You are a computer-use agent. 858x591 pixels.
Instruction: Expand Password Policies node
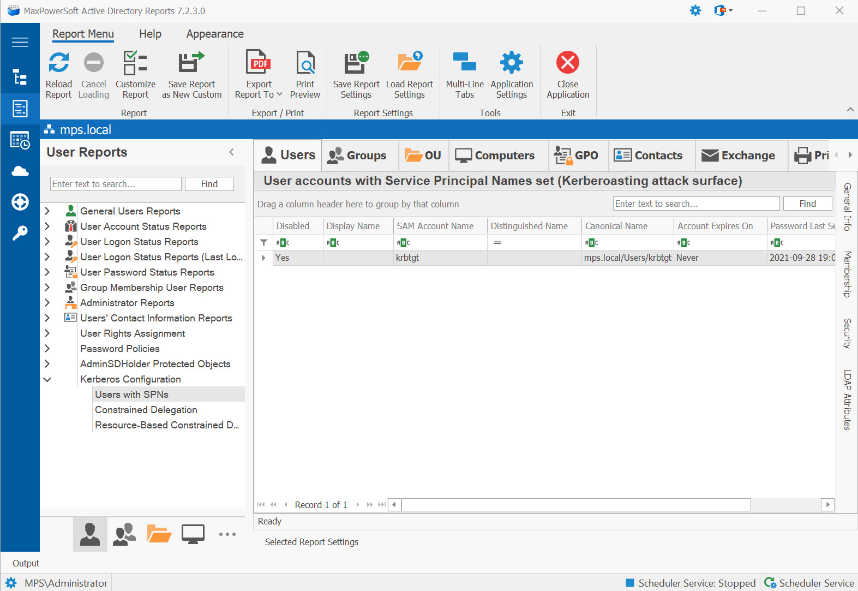pyautogui.click(x=47, y=349)
